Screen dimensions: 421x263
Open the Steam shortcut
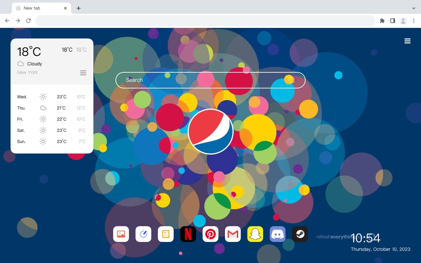pos(300,234)
